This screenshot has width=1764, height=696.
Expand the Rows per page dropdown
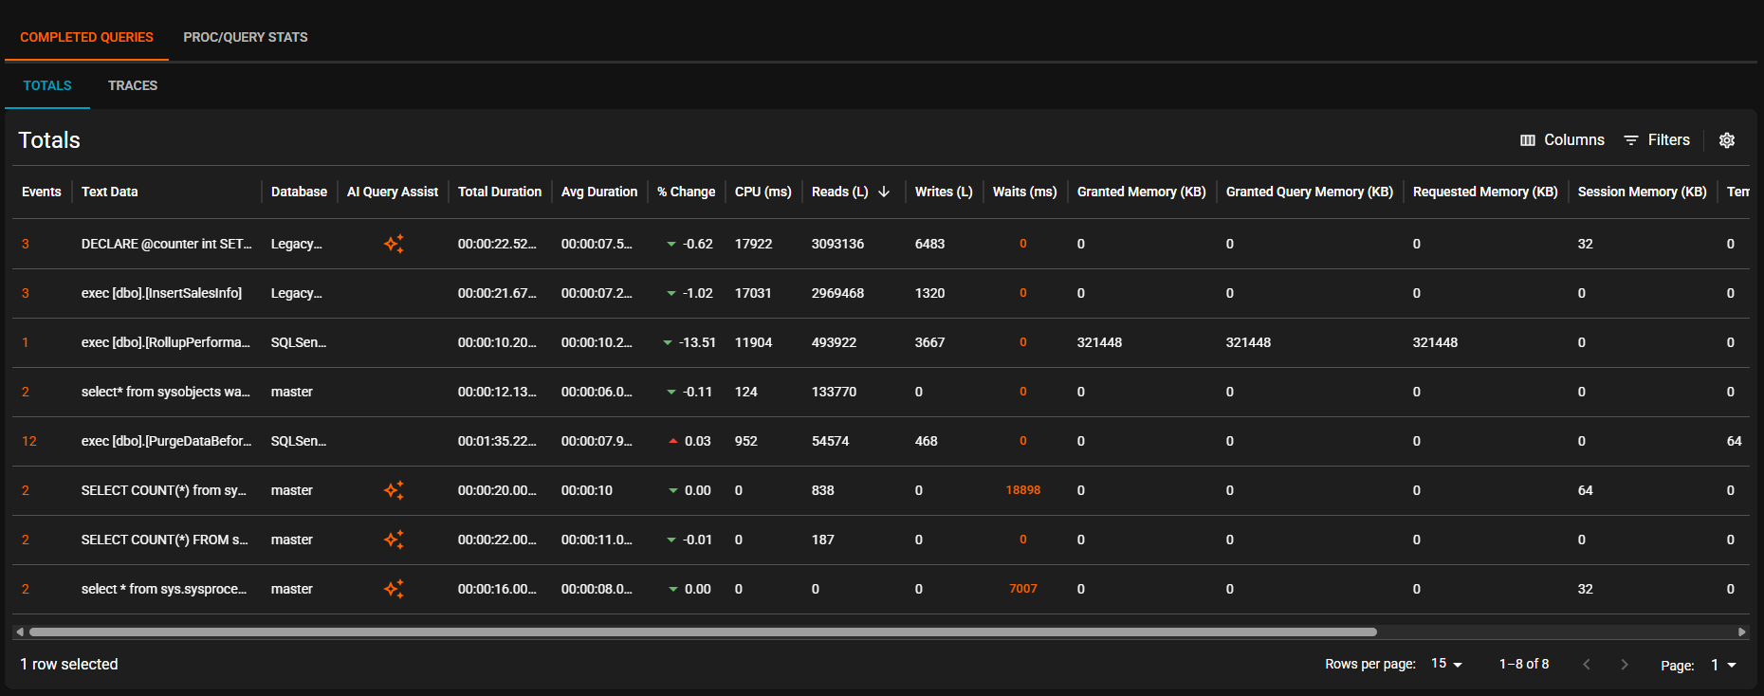1446,664
